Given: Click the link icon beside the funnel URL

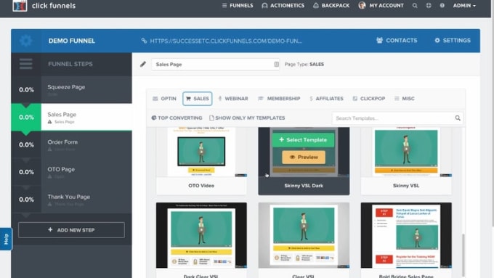Looking at the screenshot, I should 144,41.
